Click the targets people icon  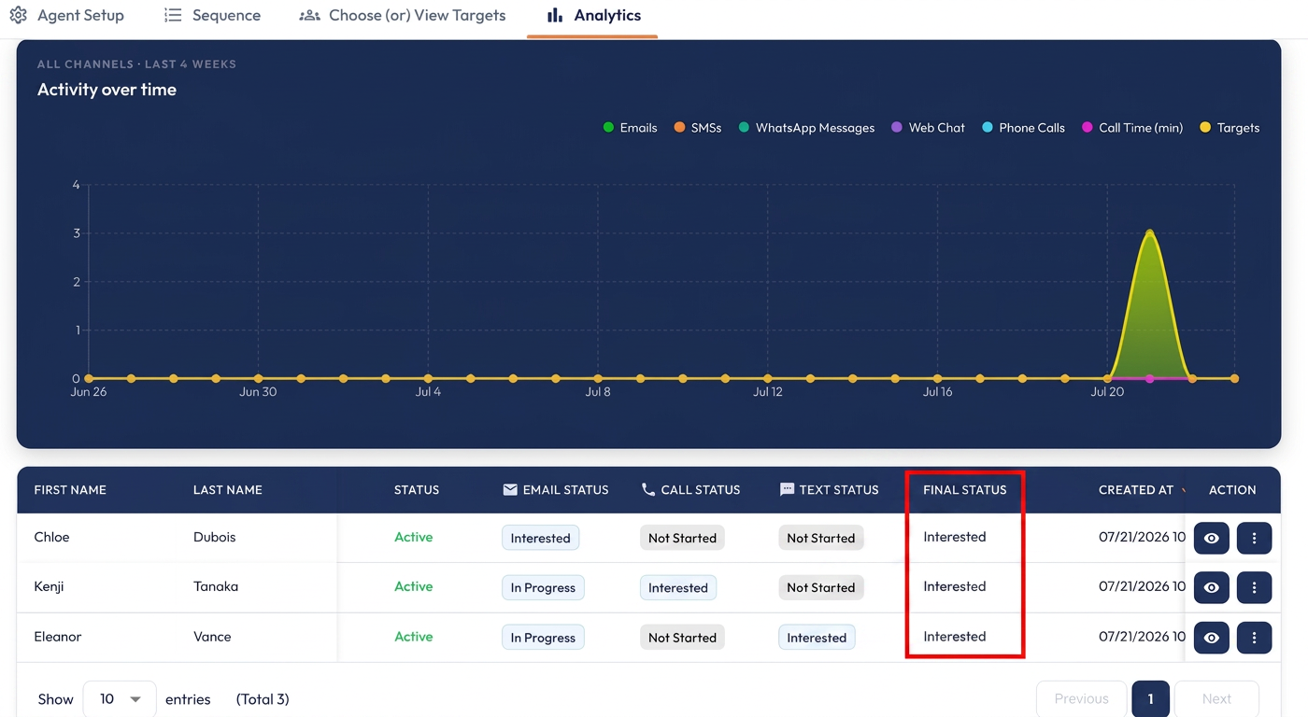[309, 15]
